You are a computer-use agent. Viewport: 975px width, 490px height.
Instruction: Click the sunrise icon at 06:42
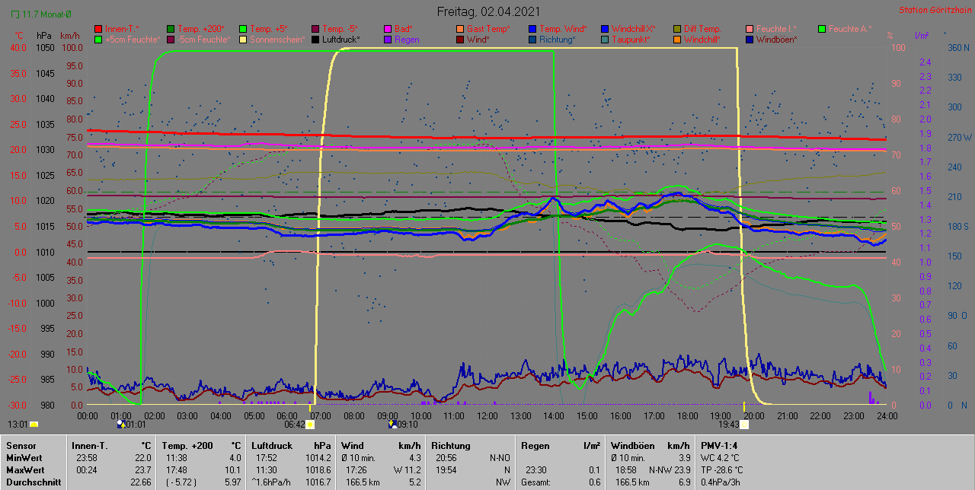[x=310, y=425]
